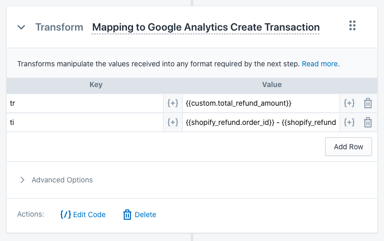Insert variable into the ti key field
Viewport: 384px width, 241px height.
(x=173, y=122)
